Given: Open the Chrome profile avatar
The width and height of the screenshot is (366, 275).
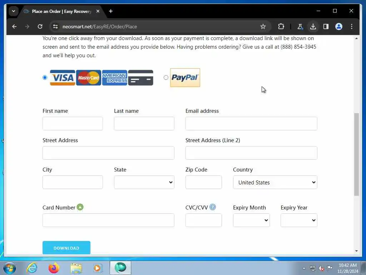Looking at the screenshot, I should pyautogui.click(x=339, y=26).
